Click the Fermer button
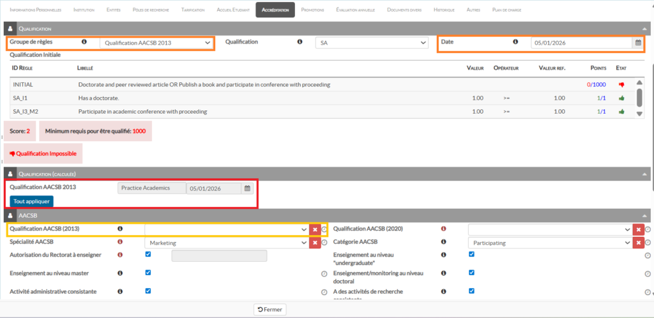 (270, 309)
